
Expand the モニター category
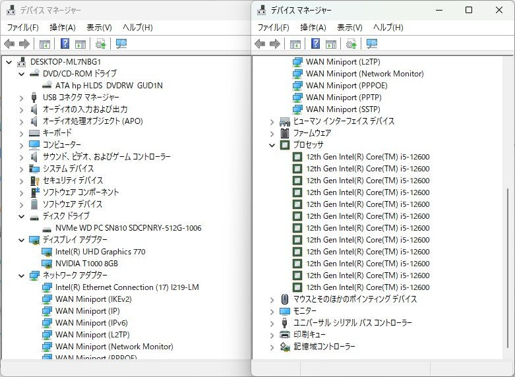pyautogui.click(x=272, y=311)
